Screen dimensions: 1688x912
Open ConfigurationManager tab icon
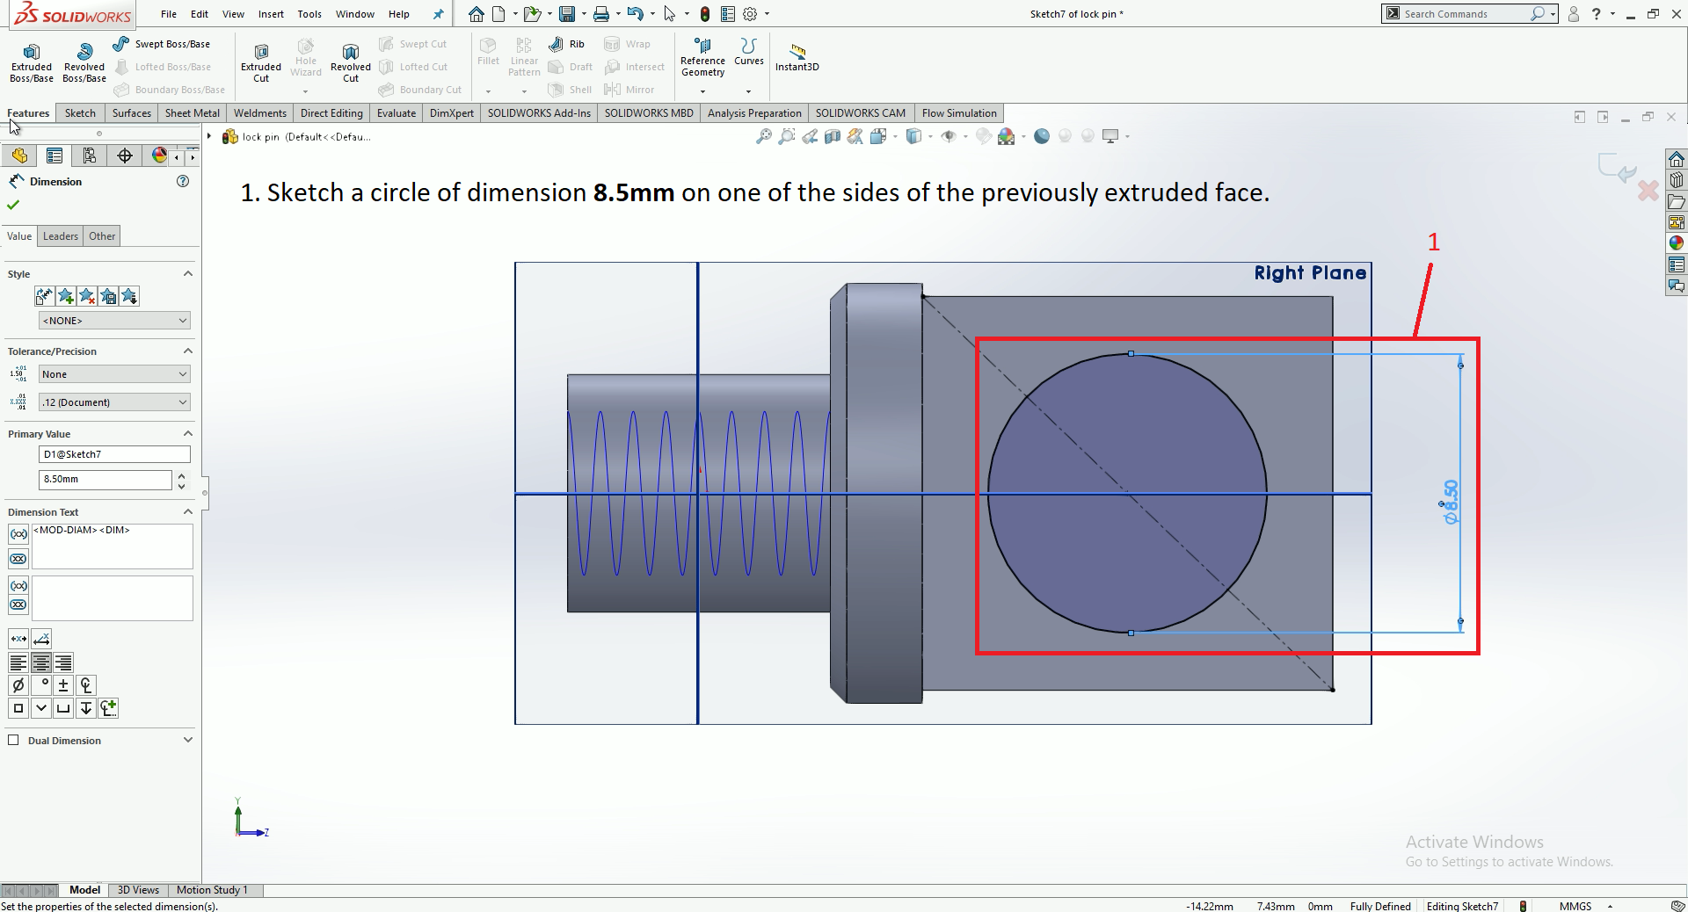(90, 156)
